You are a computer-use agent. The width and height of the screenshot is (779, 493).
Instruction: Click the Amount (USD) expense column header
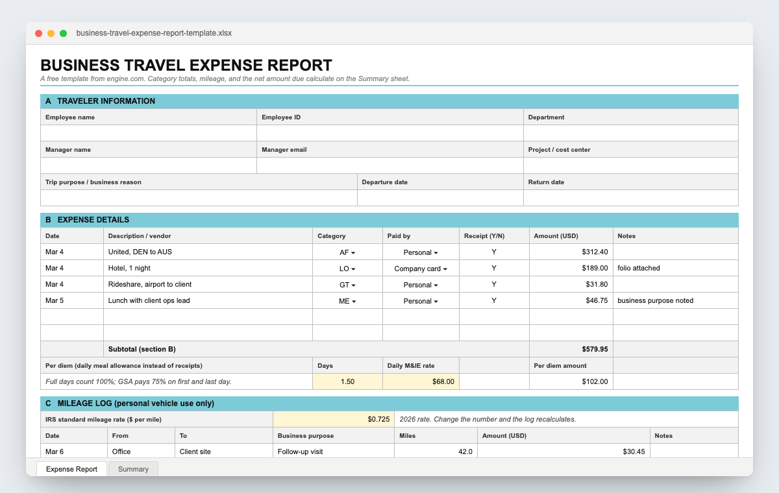tap(571, 235)
